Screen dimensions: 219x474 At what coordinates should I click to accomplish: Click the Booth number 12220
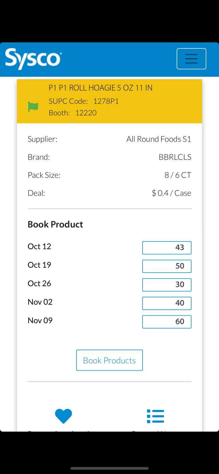tap(86, 112)
